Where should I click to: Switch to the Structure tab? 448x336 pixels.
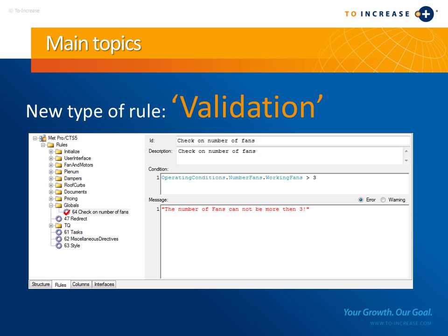pyautogui.click(x=41, y=284)
